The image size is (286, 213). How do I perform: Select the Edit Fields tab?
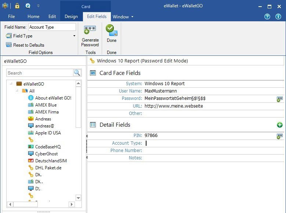point(97,17)
